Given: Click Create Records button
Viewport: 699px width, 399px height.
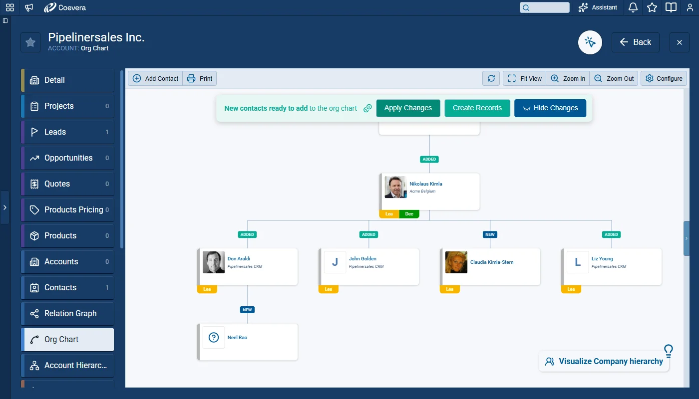Looking at the screenshot, I should pos(477,108).
